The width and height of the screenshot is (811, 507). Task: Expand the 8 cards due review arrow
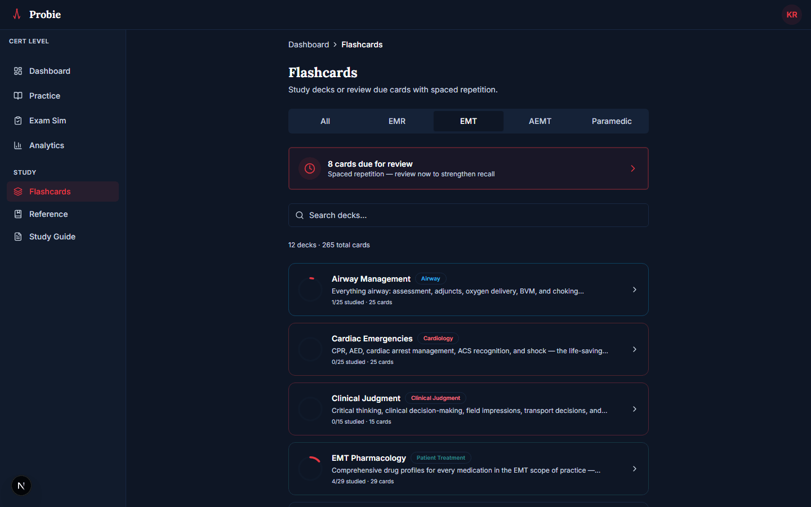coord(632,168)
